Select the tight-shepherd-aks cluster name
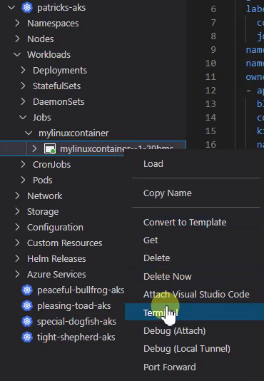Screen dimensions: 264x381 (76, 337)
